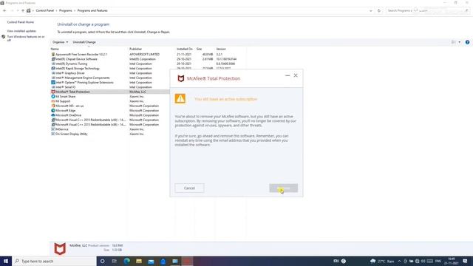Select McAfee Total Protection list row

(110, 92)
